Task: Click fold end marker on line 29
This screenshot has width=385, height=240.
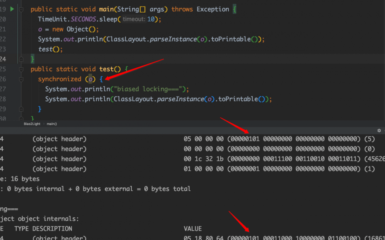Action: pos(22,109)
